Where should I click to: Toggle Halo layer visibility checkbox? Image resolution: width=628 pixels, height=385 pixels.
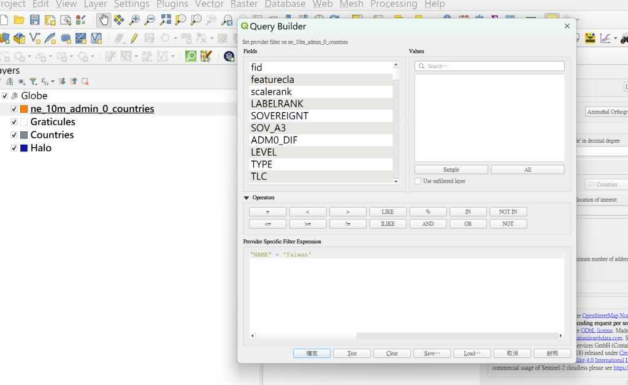pyautogui.click(x=14, y=148)
